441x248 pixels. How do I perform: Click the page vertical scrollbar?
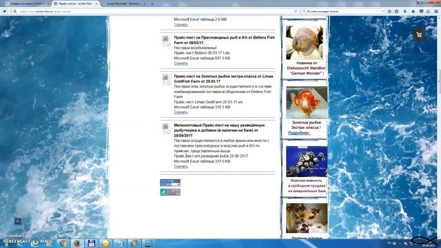pos(439,127)
